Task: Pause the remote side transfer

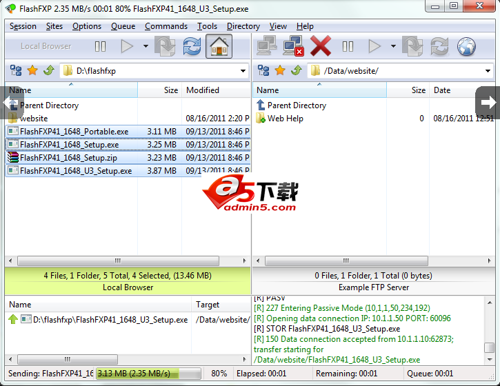Action: coord(348,47)
